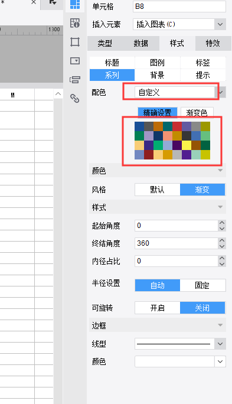Close the current document tab with X
This screenshot has height=404, width=232.
click(34, 2)
